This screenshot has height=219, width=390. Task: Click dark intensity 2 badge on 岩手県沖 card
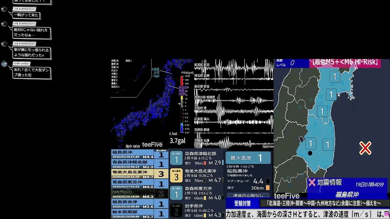click(176, 210)
